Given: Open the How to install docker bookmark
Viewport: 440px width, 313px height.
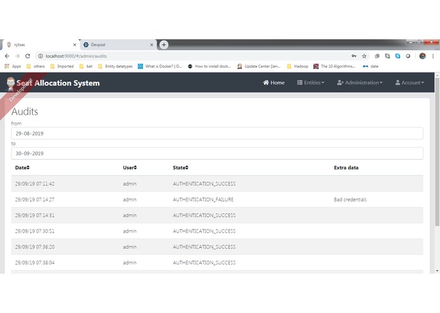Looking at the screenshot, I should 210,67.
